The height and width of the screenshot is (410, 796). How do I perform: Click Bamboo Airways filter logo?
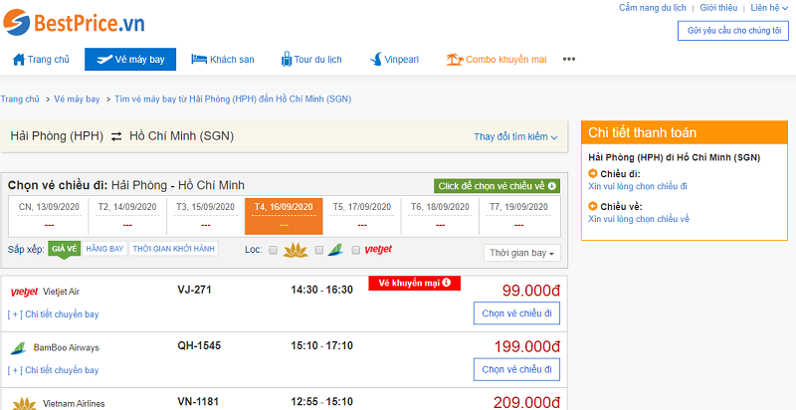coord(335,250)
